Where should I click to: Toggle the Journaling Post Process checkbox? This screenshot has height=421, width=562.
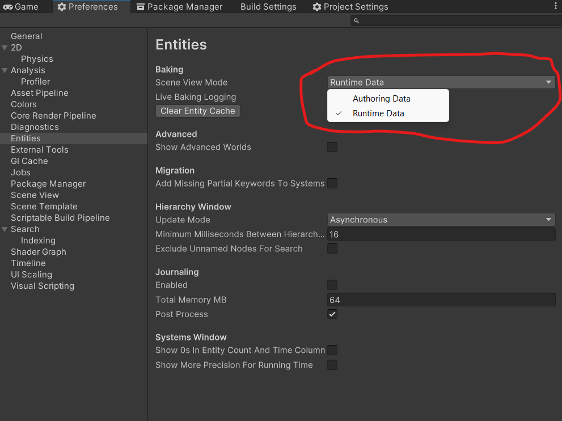point(332,314)
